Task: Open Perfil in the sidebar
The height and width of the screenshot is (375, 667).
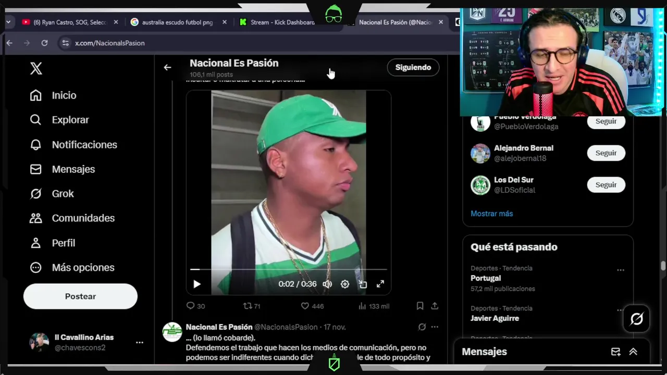Action: click(53, 243)
